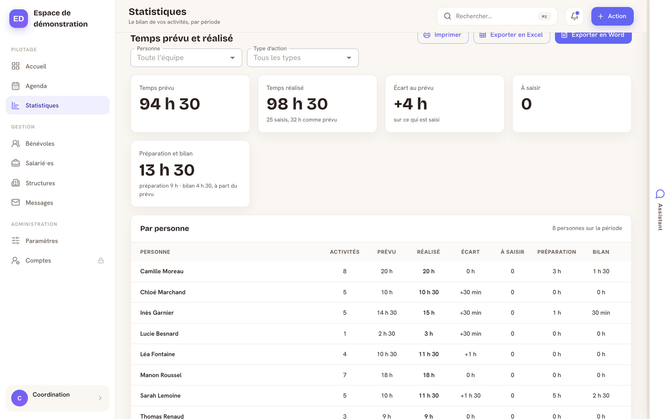Click the ACTIVITÉS column header
This screenshot has width=671, height=419.
pos(345,252)
